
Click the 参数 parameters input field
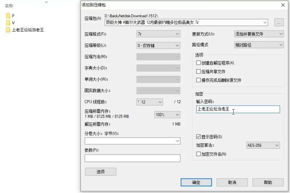[132, 158]
